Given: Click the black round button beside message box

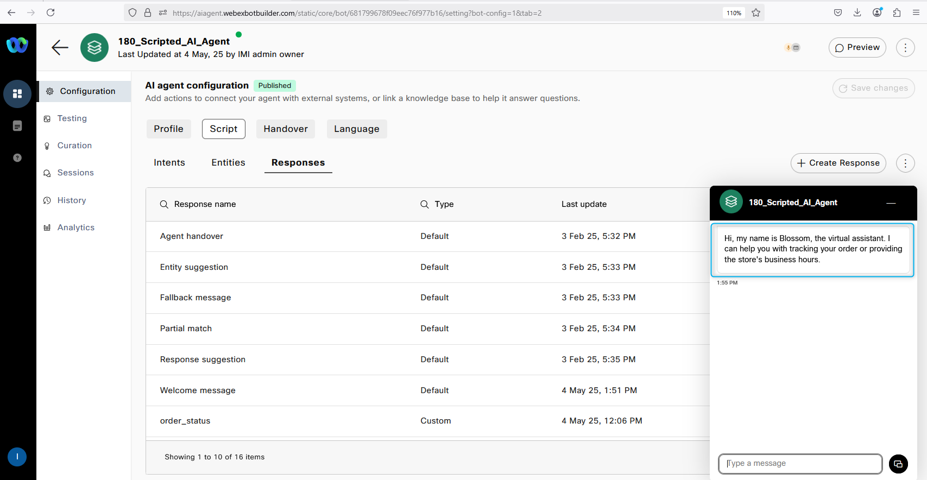Looking at the screenshot, I should (x=898, y=464).
